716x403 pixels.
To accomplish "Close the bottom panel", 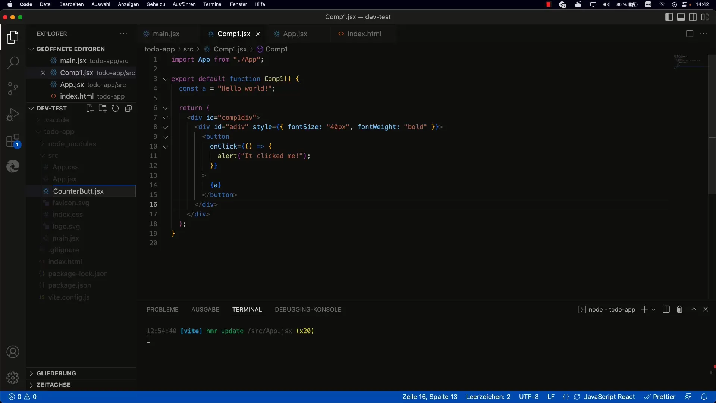I will pyautogui.click(x=706, y=309).
